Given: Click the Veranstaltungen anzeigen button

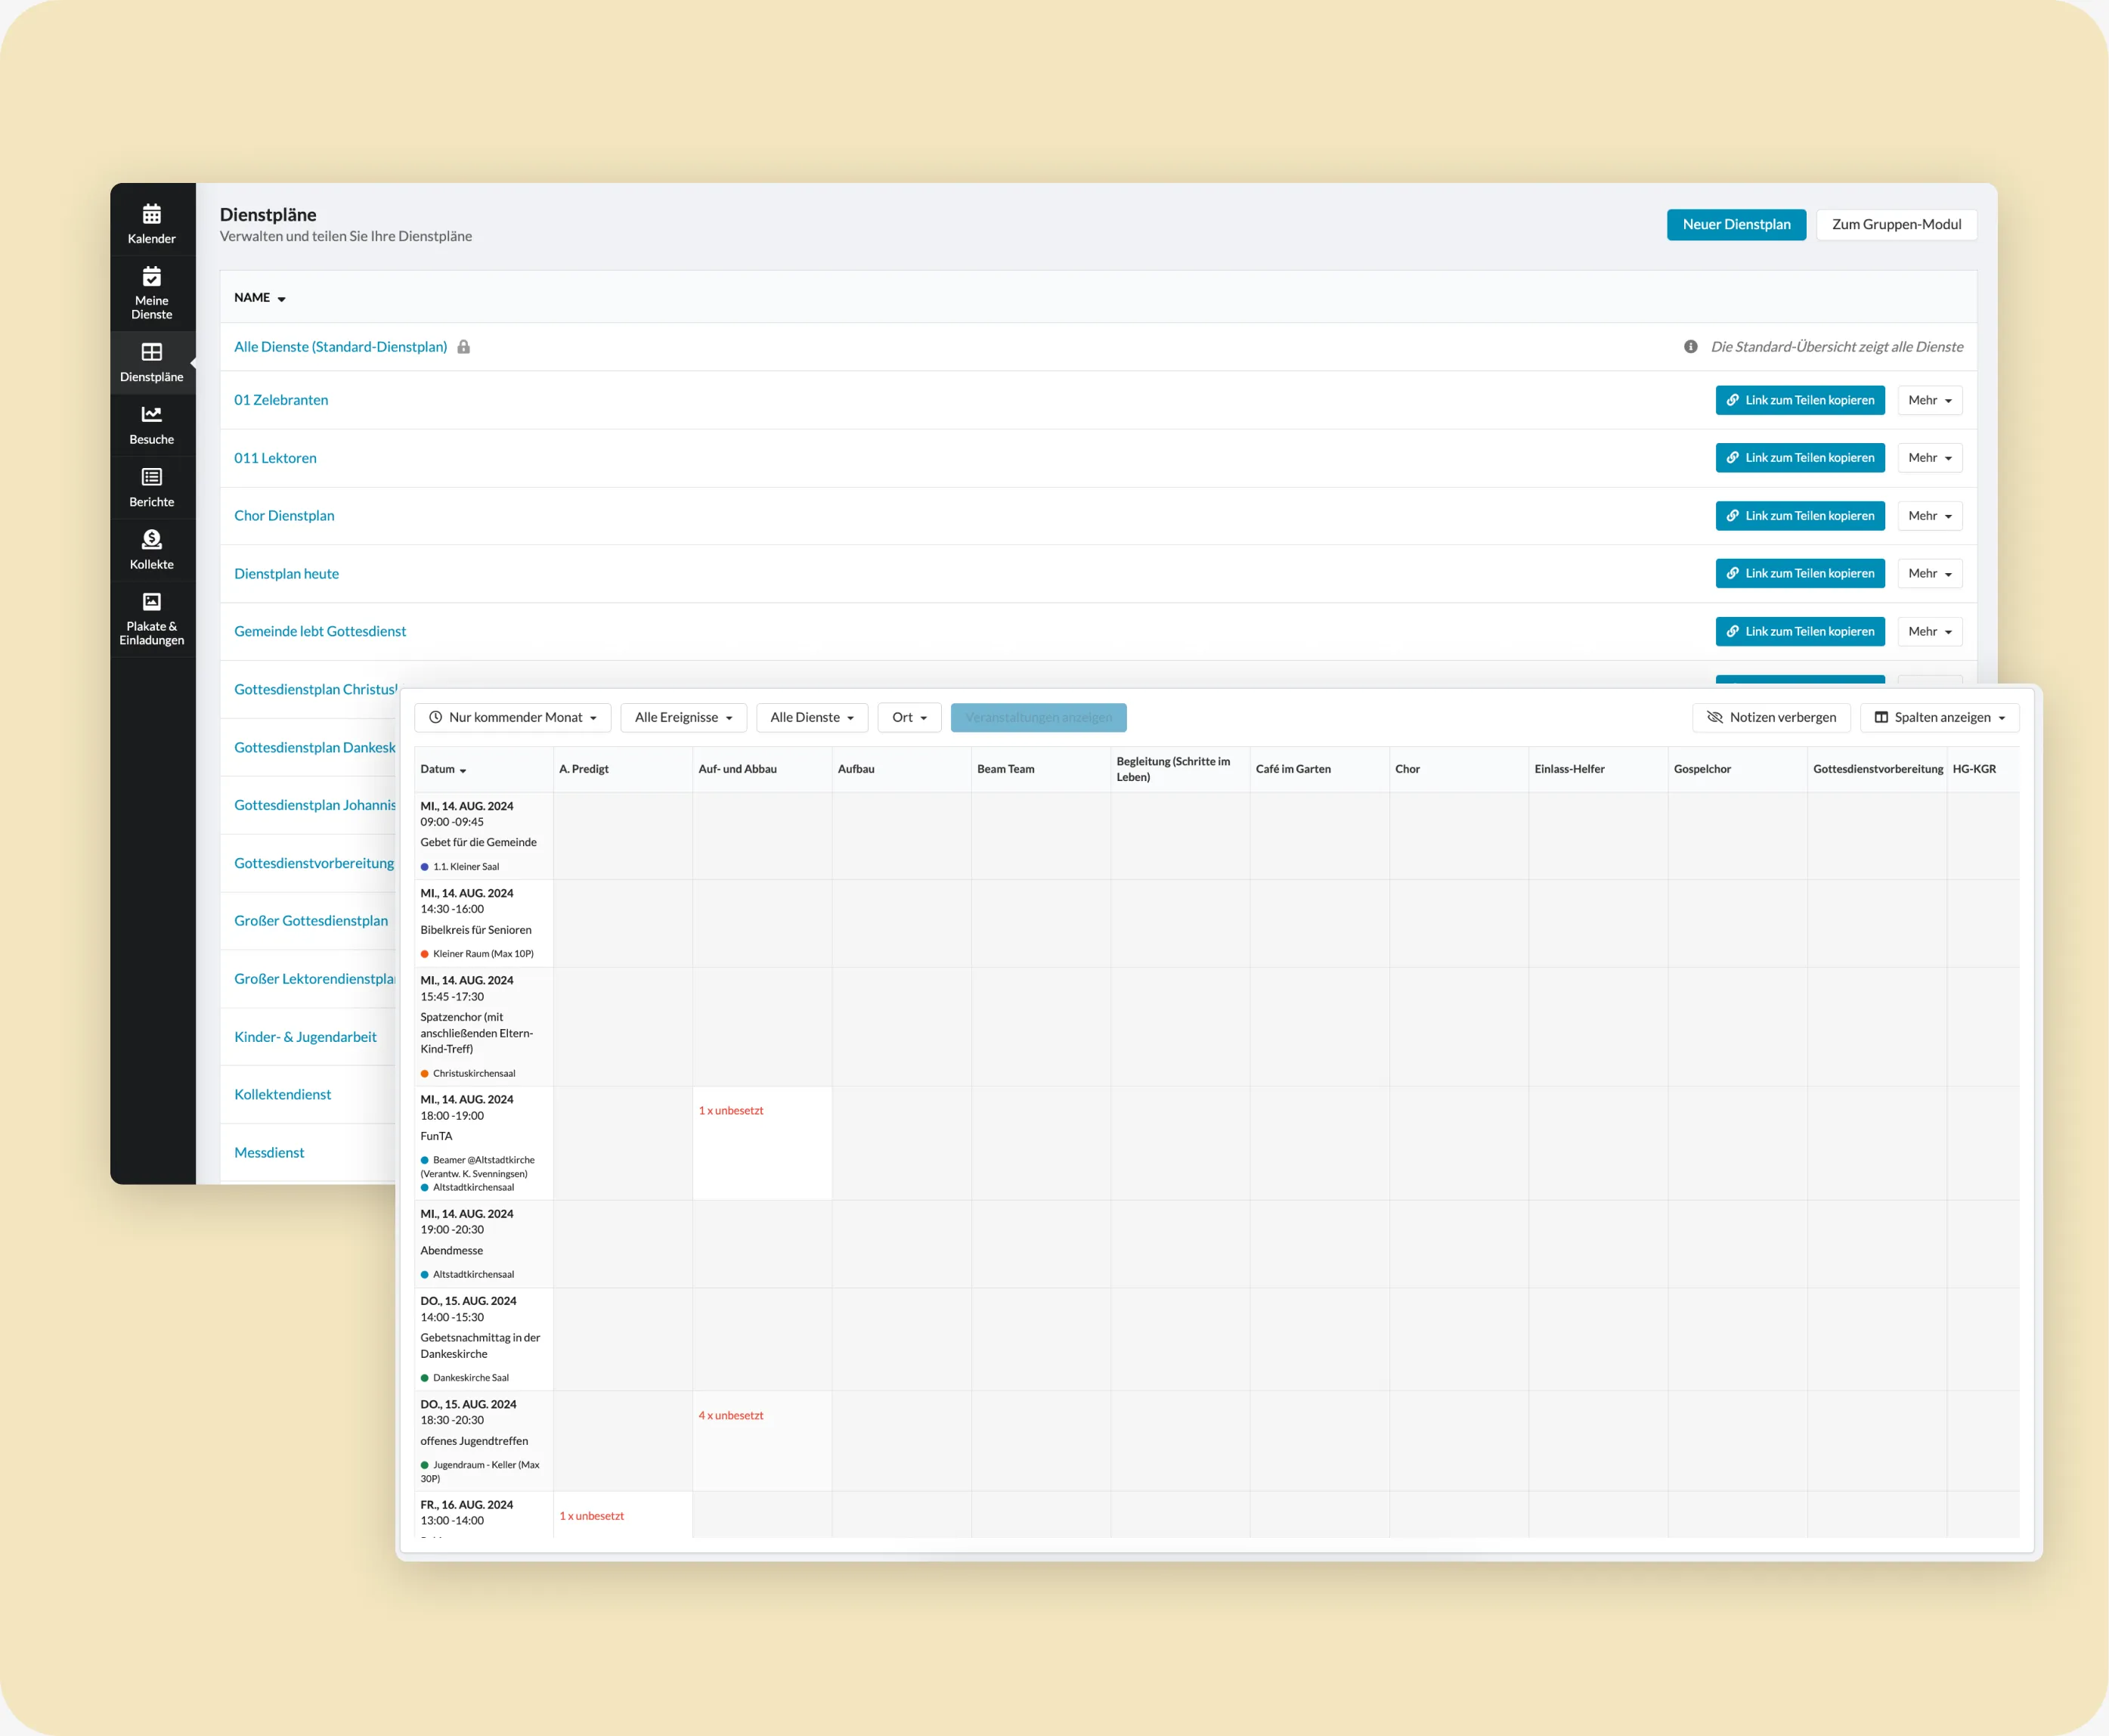Looking at the screenshot, I should point(1039,717).
